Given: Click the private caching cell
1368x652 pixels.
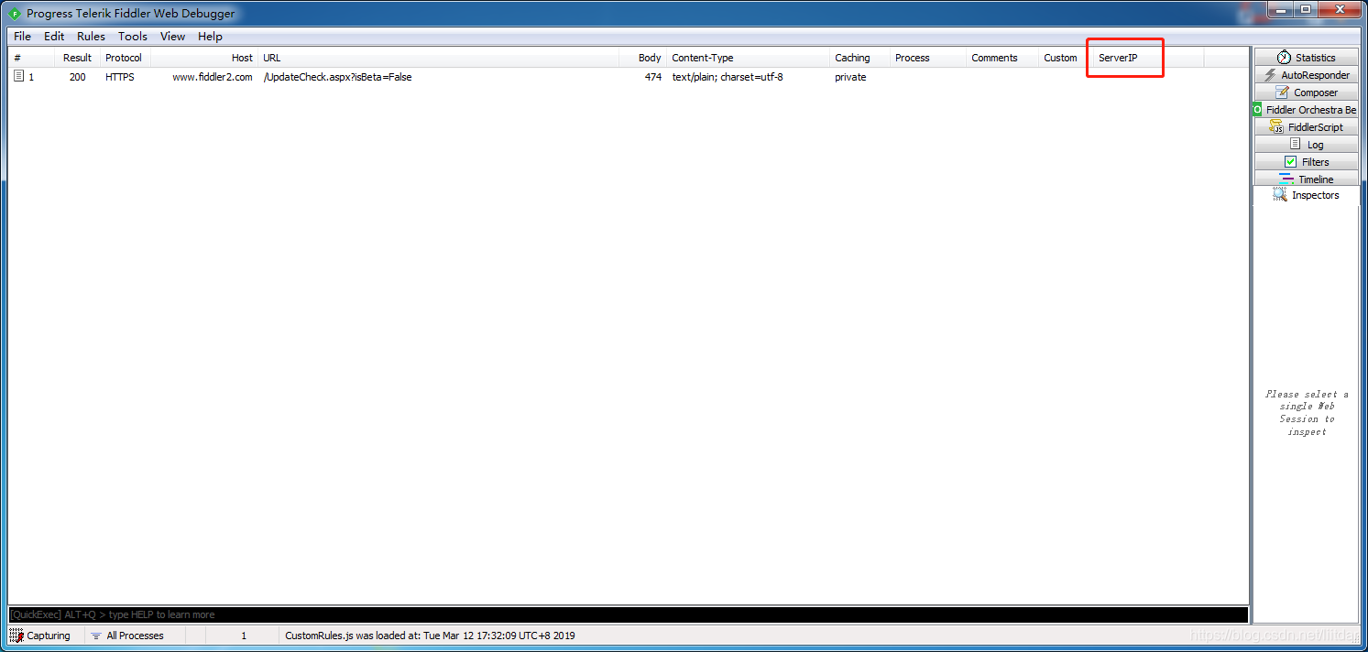Looking at the screenshot, I should (850, 77).
